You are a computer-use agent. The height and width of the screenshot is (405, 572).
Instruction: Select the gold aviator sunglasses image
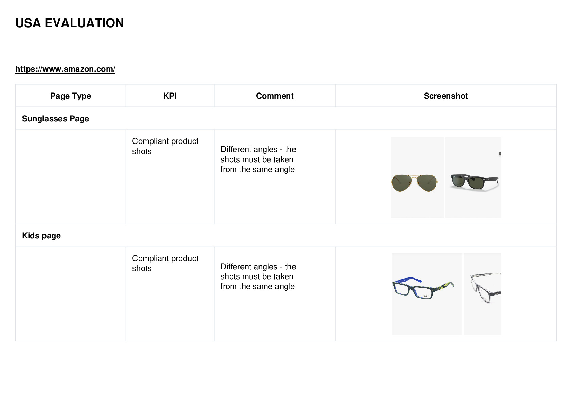tap(417, 178)
